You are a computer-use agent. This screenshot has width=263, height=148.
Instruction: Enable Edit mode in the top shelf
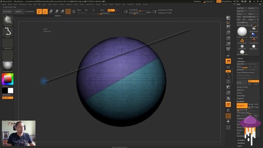click(39, 12)
